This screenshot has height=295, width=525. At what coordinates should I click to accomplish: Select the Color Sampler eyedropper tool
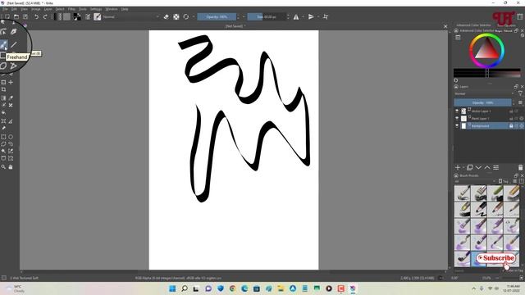coord(11,98)
